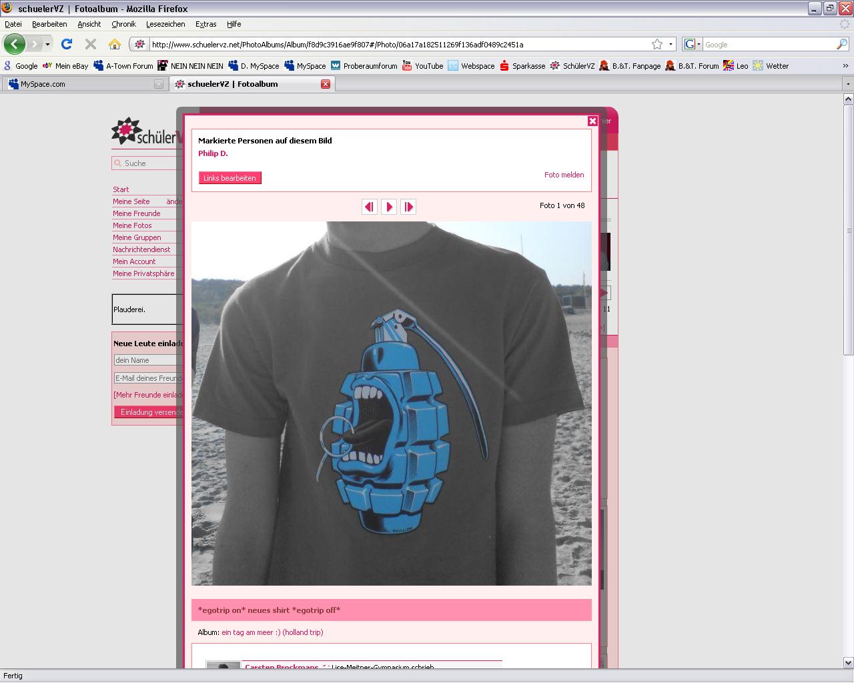Click the vertical scrollbar down arrow
The height and width of the screenshot is (683, 854).
[x=848, y=663]
